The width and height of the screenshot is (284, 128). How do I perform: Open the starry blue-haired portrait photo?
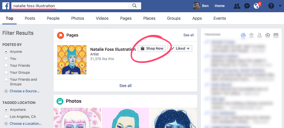[x=173, y=118]
